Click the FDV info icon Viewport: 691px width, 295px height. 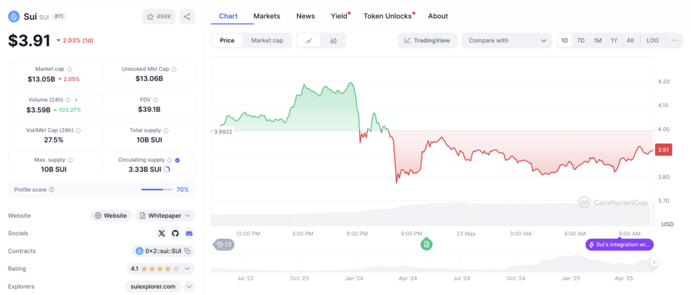point(156,100)
